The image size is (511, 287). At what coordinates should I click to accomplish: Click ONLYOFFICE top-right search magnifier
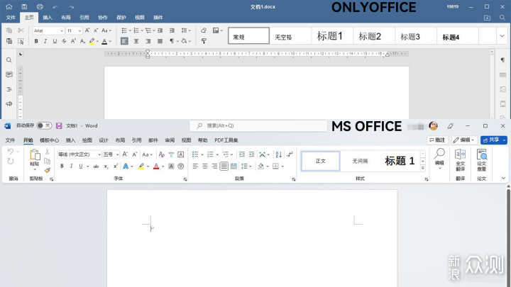pyautogui.click(x=502, y=18)
